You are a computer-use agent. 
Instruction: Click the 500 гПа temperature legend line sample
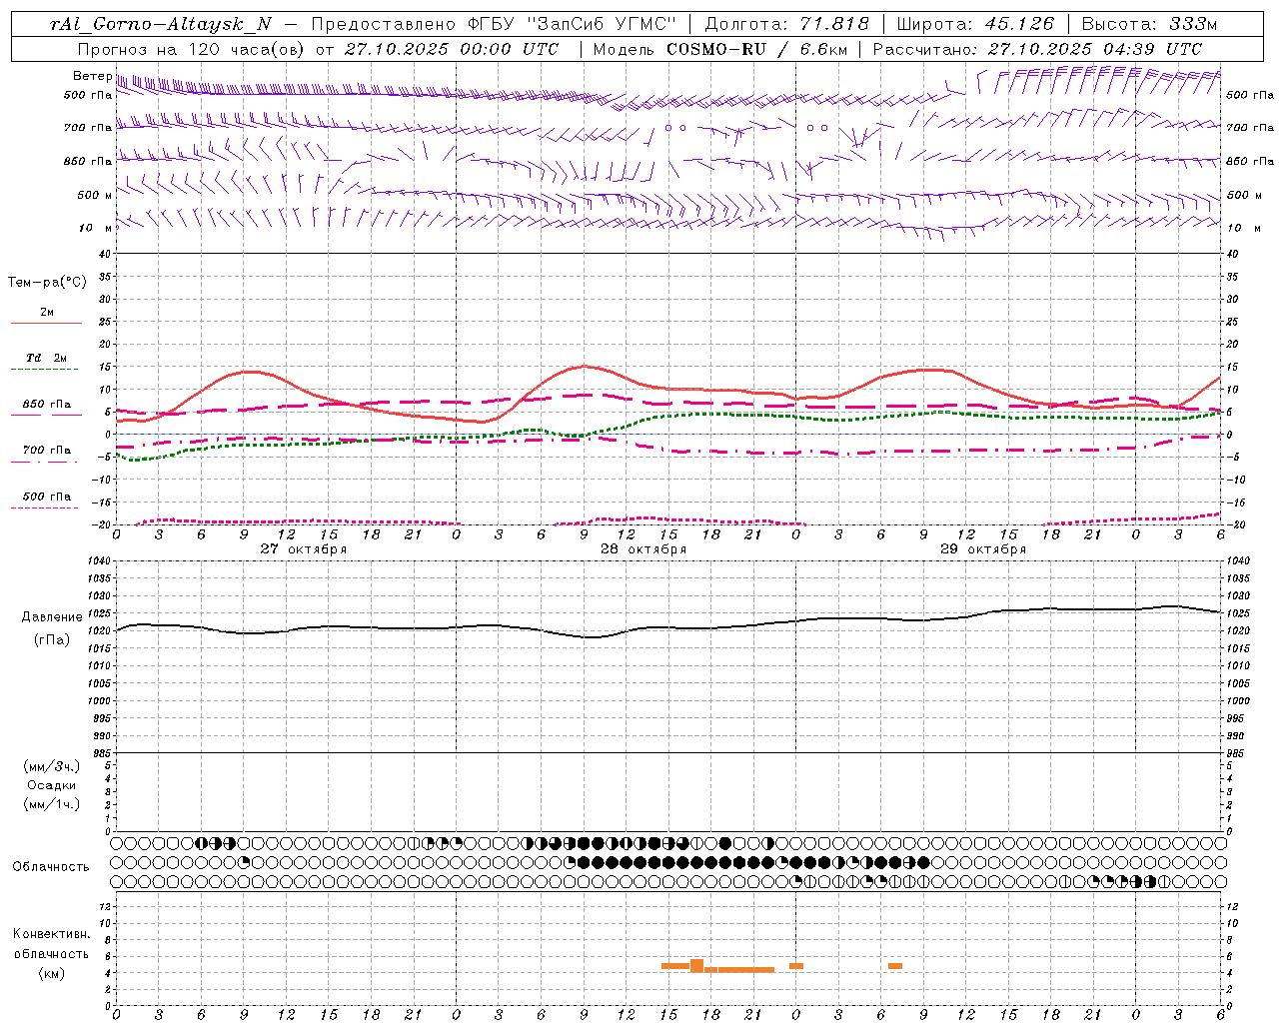[46, 507]
